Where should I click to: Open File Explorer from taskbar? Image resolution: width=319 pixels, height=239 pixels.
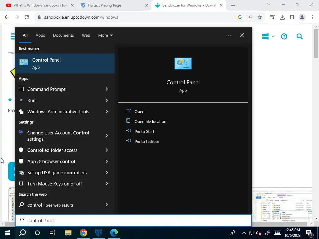[68, 233]
